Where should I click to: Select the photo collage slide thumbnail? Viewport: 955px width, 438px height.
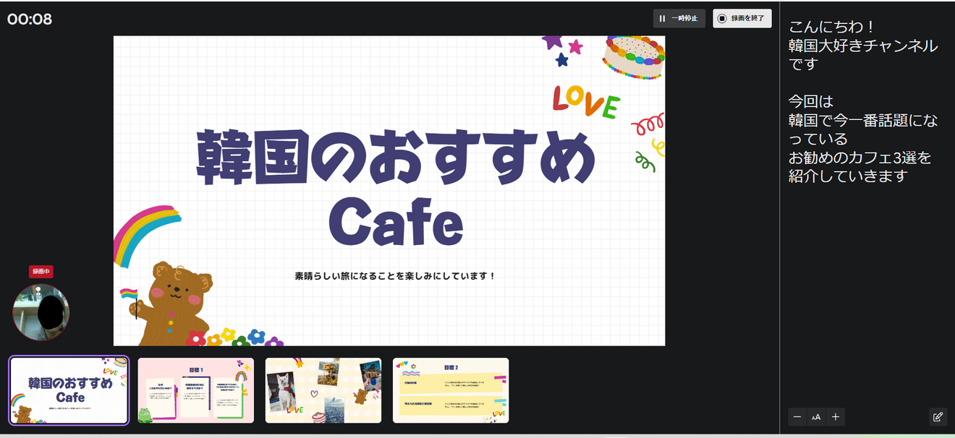pos(323,390)
